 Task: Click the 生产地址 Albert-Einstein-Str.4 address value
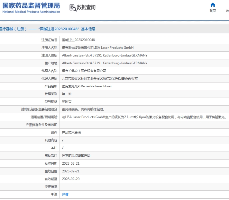click(105, 63)
